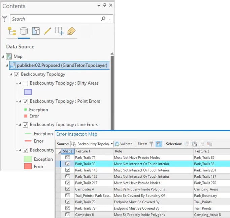Sort by Rule column header

click(x=153, y=151)
